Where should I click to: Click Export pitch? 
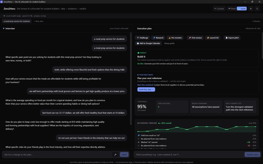tap(232, 38)
